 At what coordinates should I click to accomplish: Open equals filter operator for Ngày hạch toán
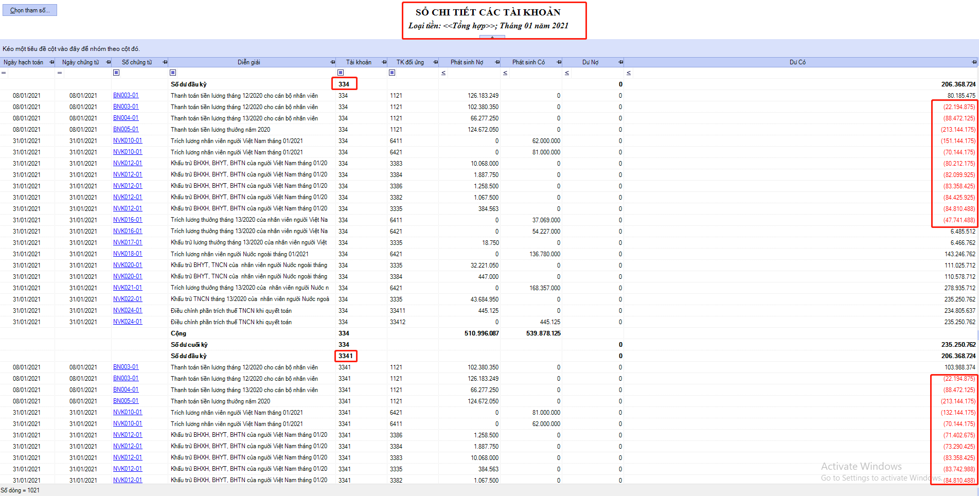coord(4,73)
